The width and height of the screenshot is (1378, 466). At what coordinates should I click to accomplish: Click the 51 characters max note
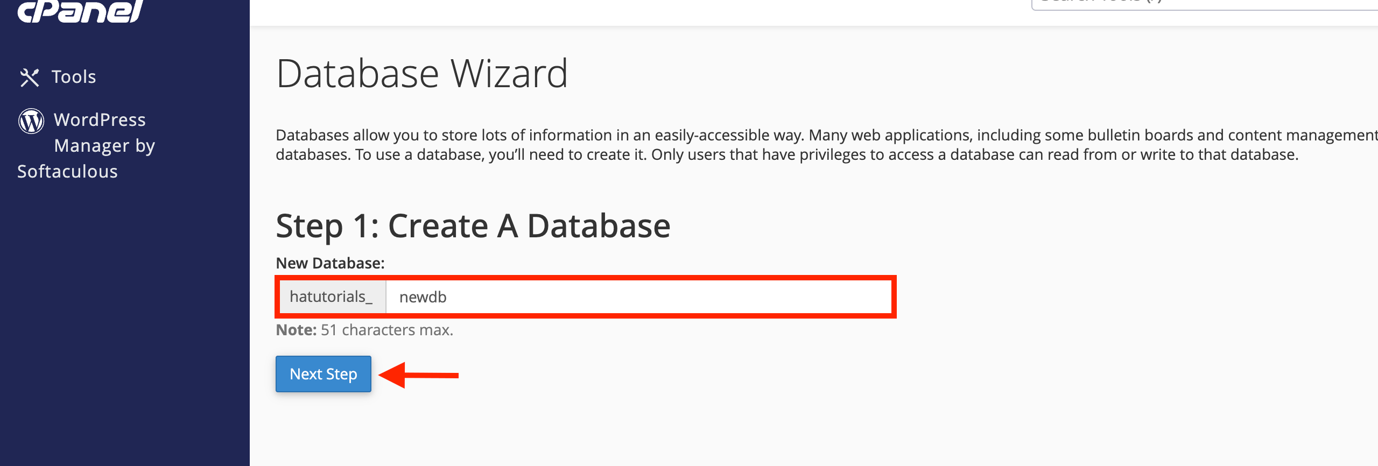click(364, 329)
